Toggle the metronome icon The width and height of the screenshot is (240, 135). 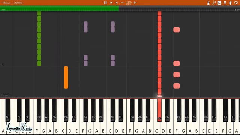(x=208, y=3)
